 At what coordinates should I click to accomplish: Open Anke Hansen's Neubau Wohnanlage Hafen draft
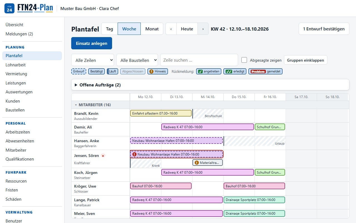pyautogui.click(x=177, y=140)
